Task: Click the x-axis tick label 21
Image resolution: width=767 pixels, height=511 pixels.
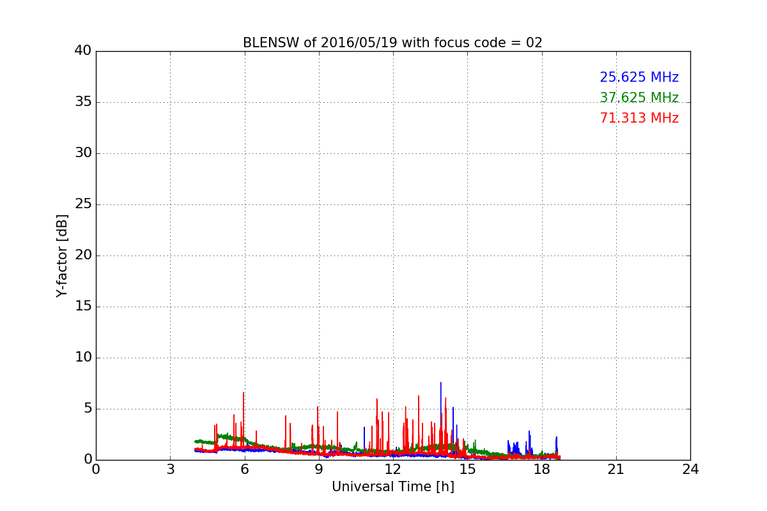Action: click(616, 469)
